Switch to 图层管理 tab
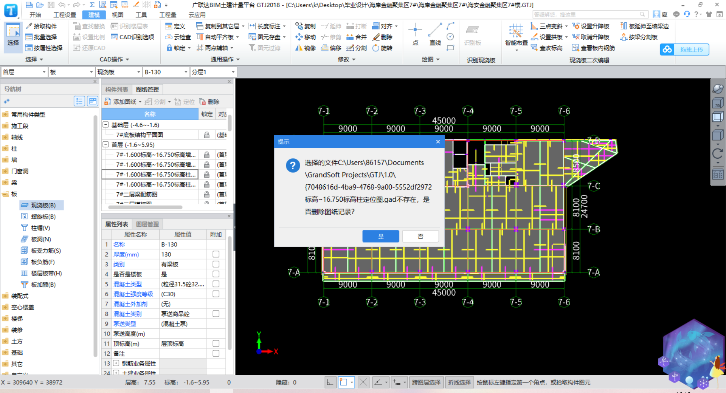This screenshot has width=726, height=393. (x=147, y=224)
